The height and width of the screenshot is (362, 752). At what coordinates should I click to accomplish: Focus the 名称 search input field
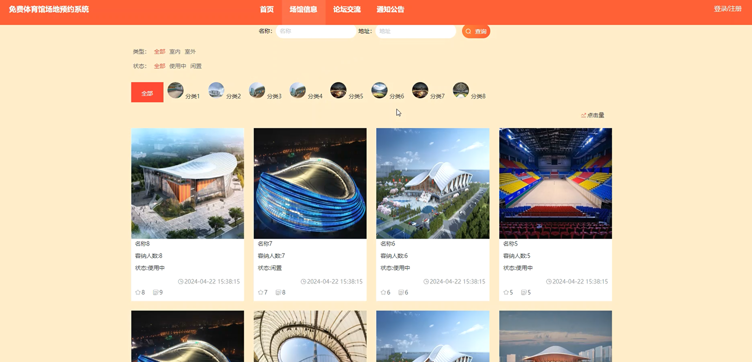tap(316, 31)
